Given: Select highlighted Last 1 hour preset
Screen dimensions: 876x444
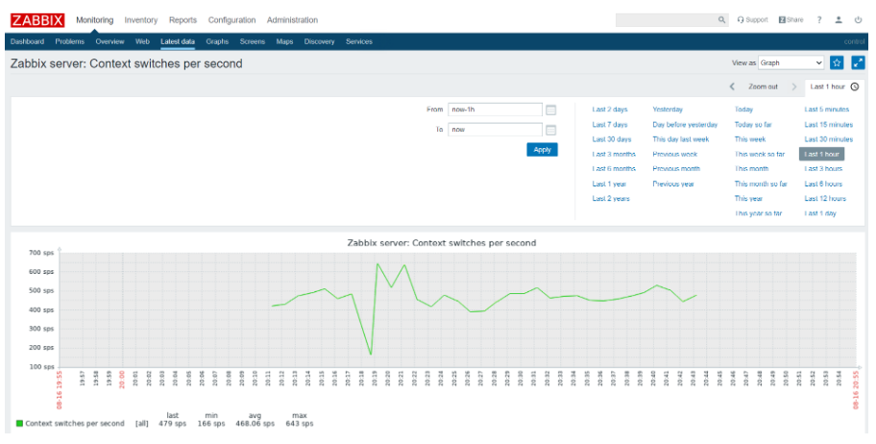Looking at the screenshot, I should (822, 155).
